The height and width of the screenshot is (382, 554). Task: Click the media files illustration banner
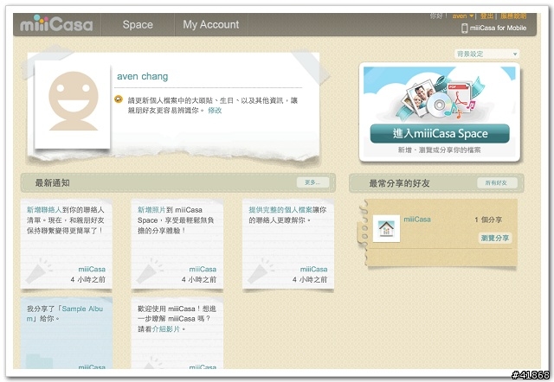coord(440,94)
